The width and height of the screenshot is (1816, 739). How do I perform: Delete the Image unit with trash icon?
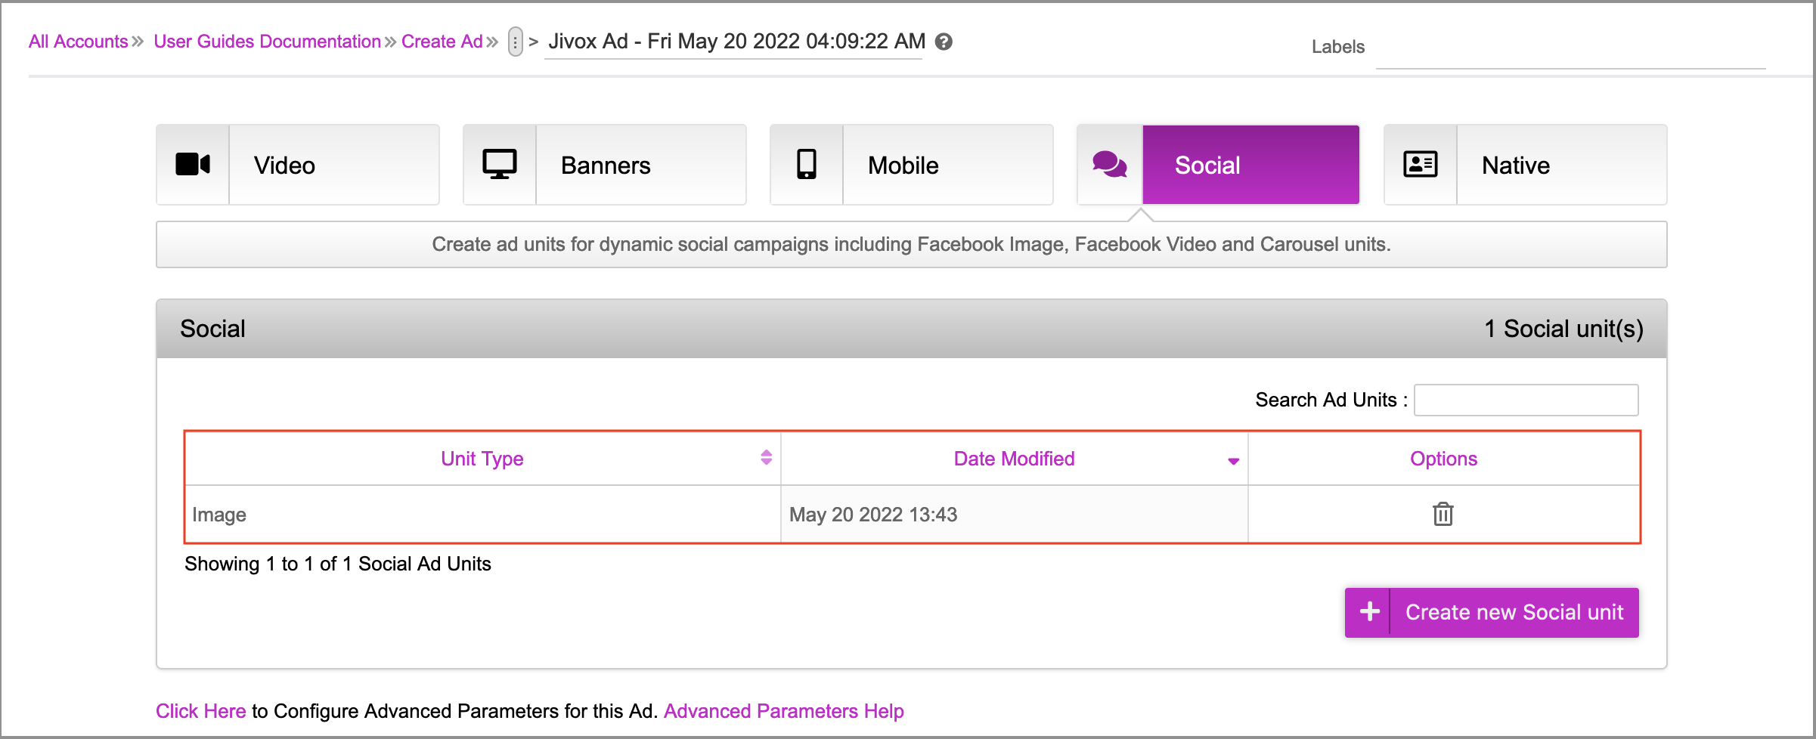[1443, 515]
